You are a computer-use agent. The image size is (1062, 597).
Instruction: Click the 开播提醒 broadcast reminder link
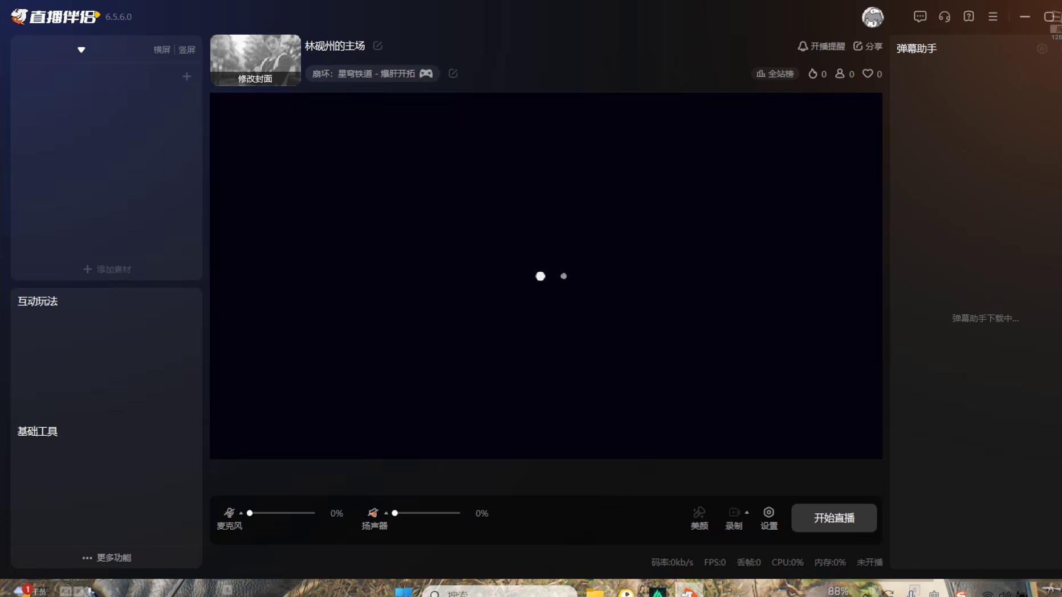click(821, 46)
